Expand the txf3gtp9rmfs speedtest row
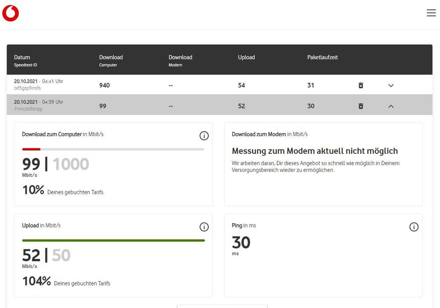Viewport: 440px width, 308px height. 391,85
